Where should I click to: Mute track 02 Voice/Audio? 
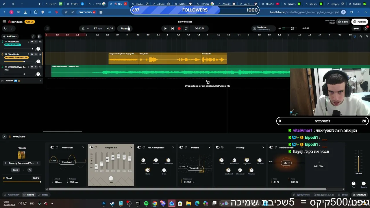(x=32, y=54)
